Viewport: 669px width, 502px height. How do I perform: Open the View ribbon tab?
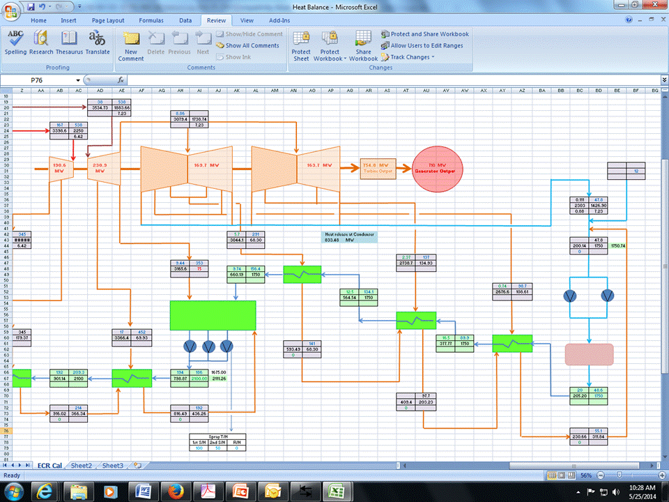pyautogui.click(x=247, y=20)
